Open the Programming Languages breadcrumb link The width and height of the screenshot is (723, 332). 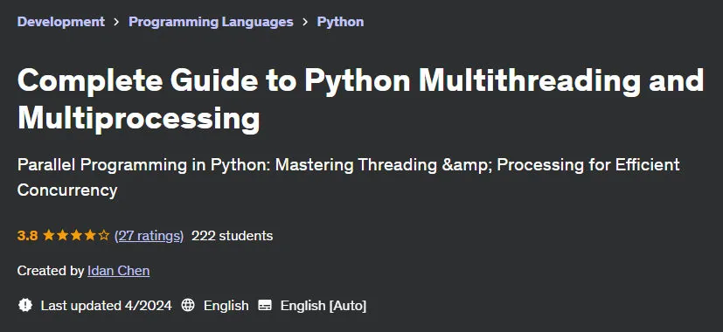211,22
